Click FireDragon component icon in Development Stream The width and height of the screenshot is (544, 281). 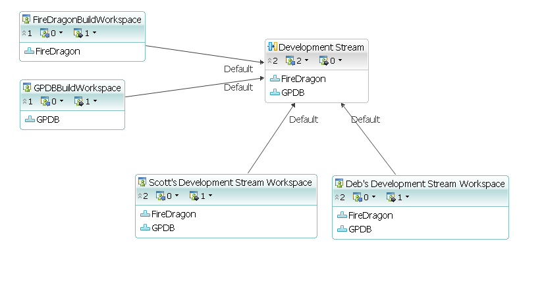(275, 79)
